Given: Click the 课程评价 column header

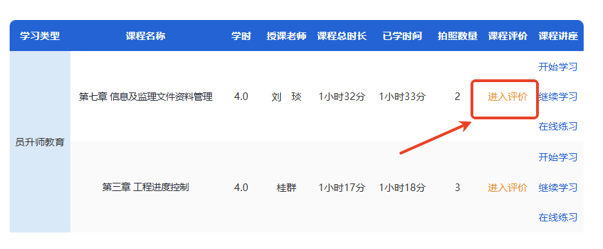Looking at the screenshot, I should click(x=508, y=36).
